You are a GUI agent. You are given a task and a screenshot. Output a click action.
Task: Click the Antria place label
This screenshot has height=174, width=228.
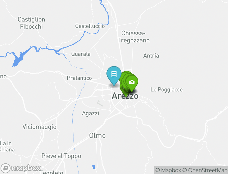[x=151, y=55]
